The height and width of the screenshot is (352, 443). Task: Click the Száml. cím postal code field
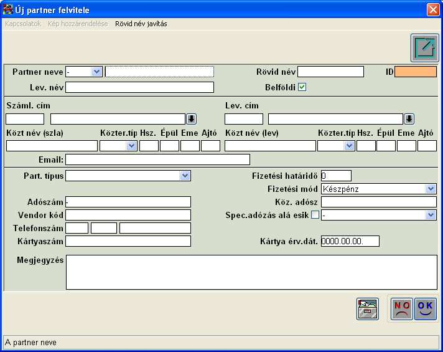[x=25, y=119]
